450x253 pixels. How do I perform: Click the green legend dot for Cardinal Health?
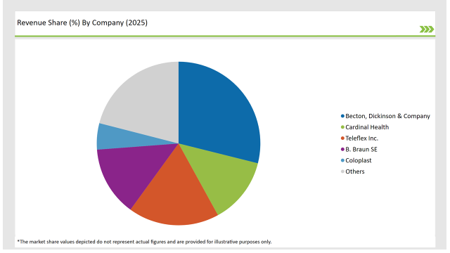pyautogui.click(x=342, y=127)
